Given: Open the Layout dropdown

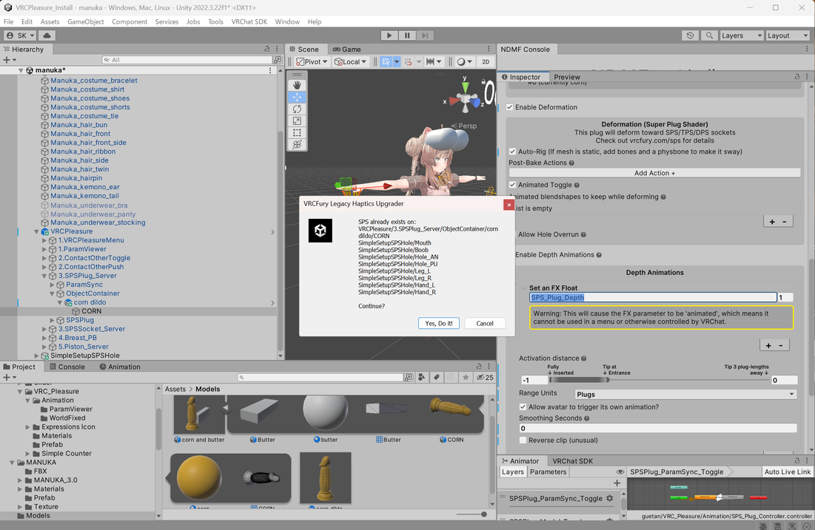Looking at the screenshot, I should (x=788, y=35).
